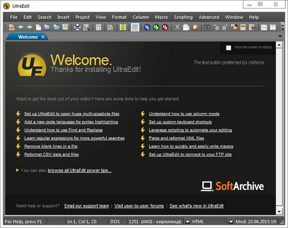Click the scrollbar up arrow

pos(279,45)
